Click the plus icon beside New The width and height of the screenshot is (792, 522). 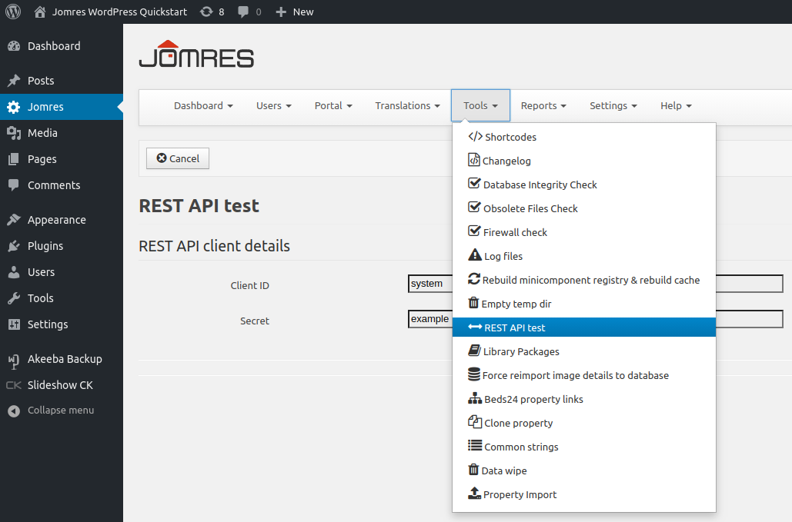pos(281,12)
